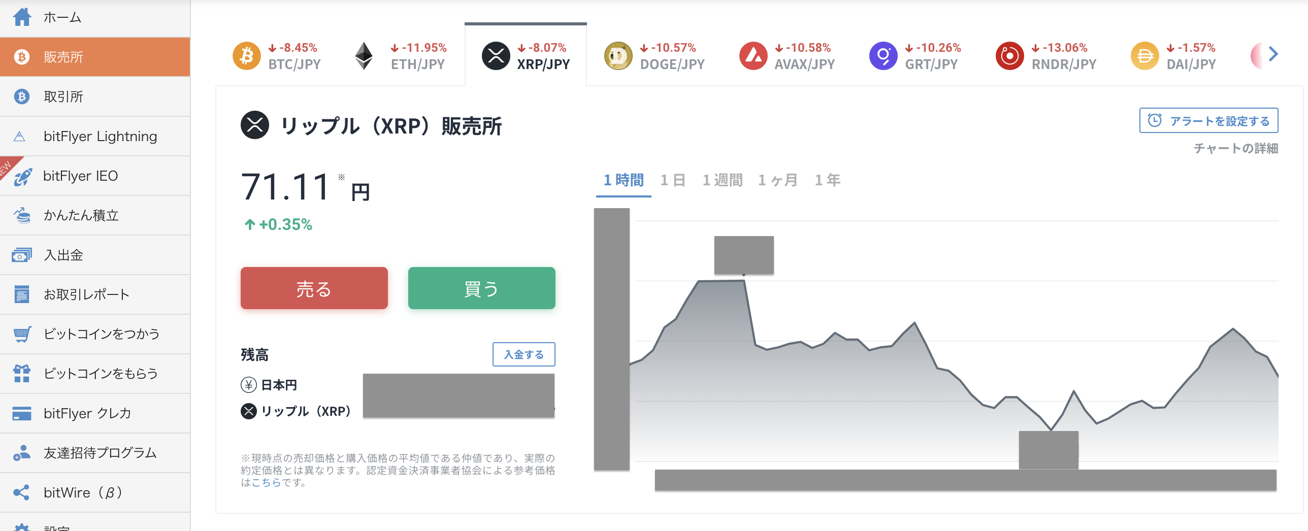This screenshot has width=1308, height=531.
Task: Click the home icon in sidebar
Action: 22,17
